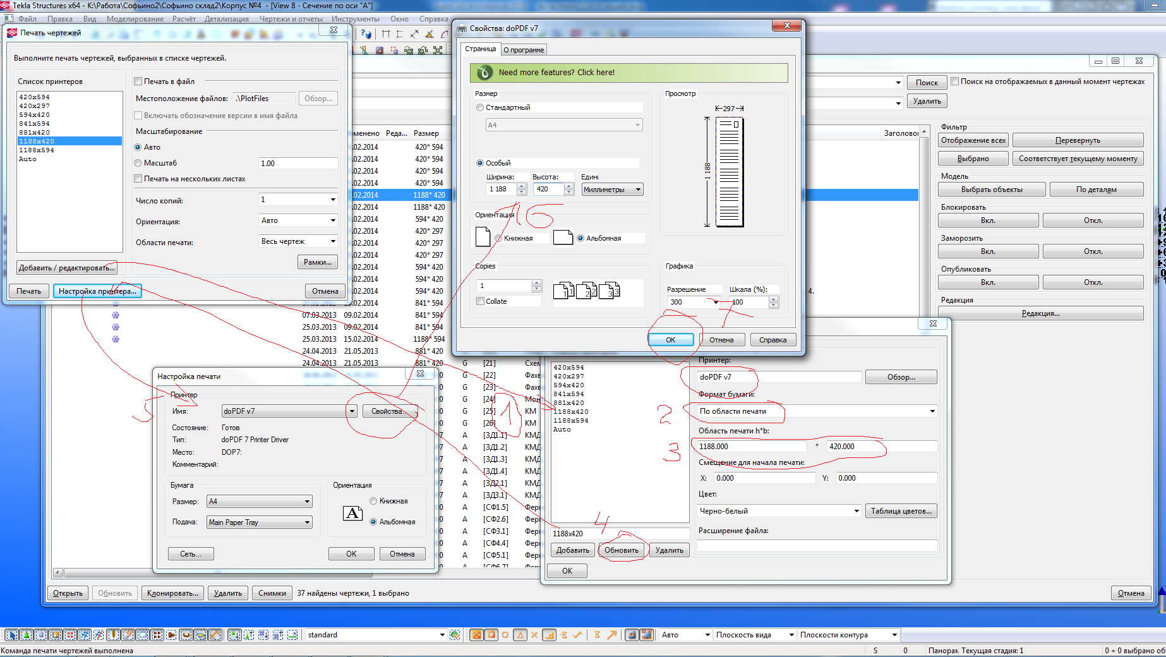Viewport: 1166px width, 657px height.
Task: Click the portrait page orientation icon
Action: pos(483,237)
